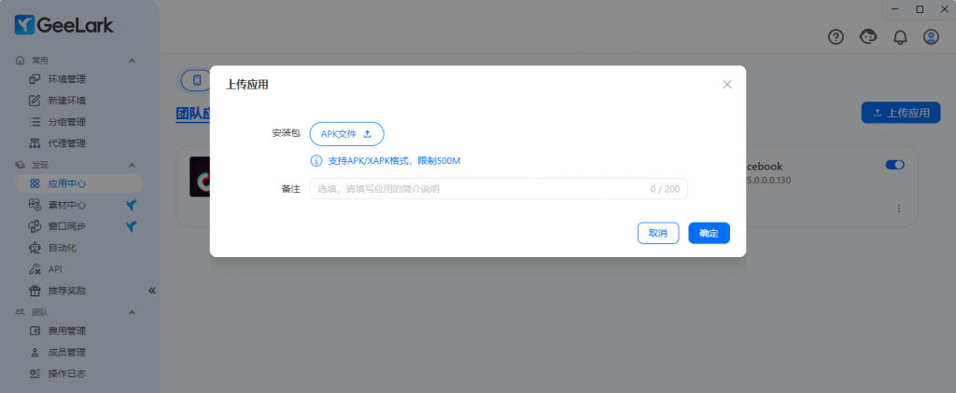Click the GeeLark logo
Image resolution: width=956 pixels, height=393 pixels.
63,25
